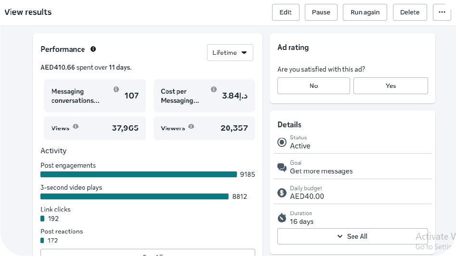This screenshot has width=456, height=256.
Task: Open the three-dots more options menu
Action: tap(442, 12)
